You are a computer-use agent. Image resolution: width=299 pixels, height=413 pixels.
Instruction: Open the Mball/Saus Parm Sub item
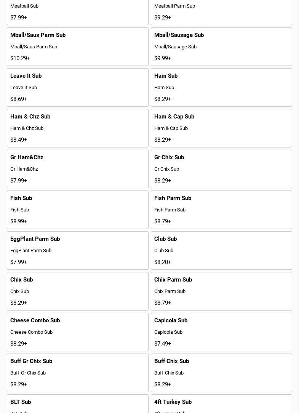(77, 46)
